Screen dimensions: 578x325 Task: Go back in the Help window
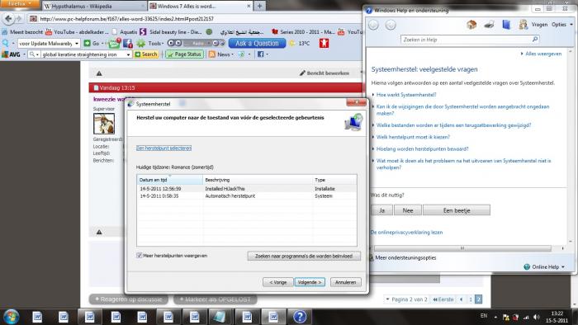[x=373, y=25]
